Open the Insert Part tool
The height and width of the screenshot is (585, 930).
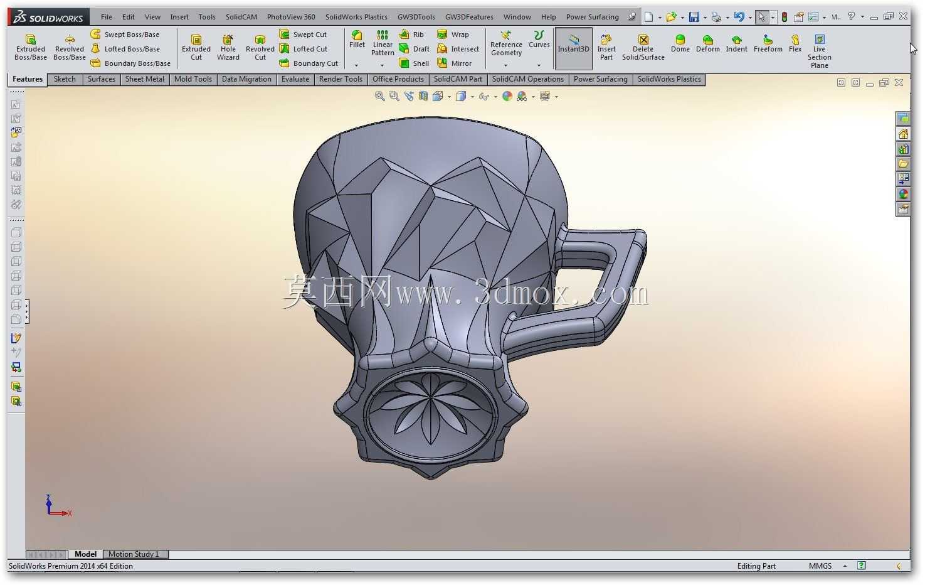[606, 47]
